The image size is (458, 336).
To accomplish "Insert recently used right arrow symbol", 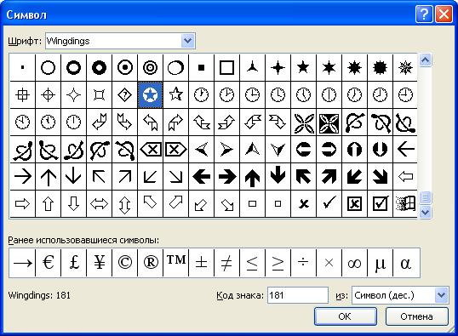I will (22, 263).
